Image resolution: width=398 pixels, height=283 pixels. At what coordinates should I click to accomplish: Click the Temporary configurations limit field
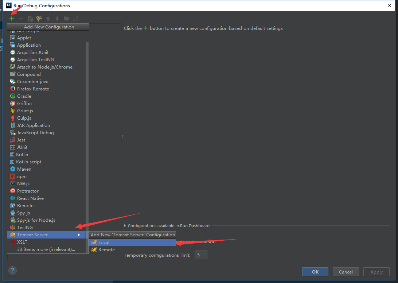(x=201, y=255)
